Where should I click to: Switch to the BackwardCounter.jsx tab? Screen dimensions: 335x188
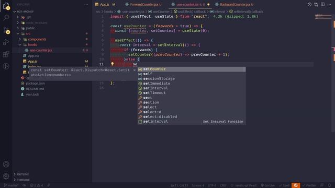pos(234,5)
